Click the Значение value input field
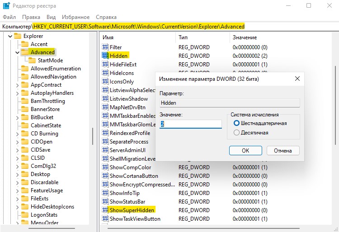This screenshot has width=339, height=232. [x=191, y=124]
